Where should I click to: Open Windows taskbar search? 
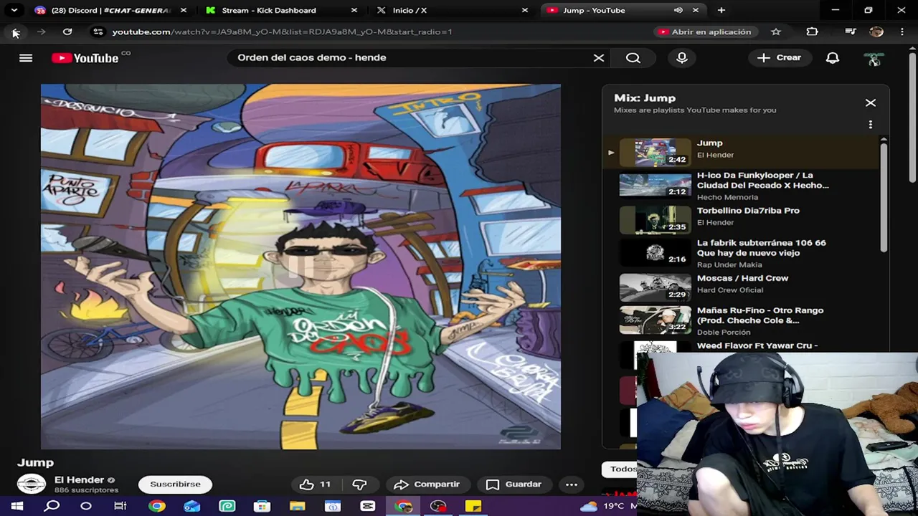pyautogui.click(x=52, y=506)
